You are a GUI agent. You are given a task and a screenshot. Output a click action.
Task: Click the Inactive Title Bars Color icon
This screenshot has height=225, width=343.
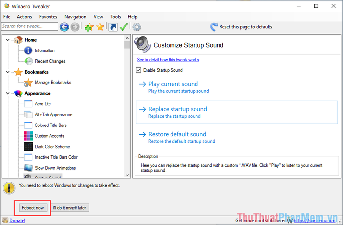(x=28, y=157)
